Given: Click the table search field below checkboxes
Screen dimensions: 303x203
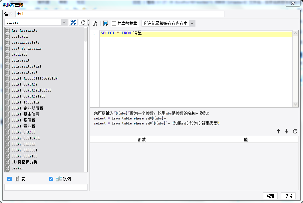Looking at the screenshot, I should [x=46, y=187].
